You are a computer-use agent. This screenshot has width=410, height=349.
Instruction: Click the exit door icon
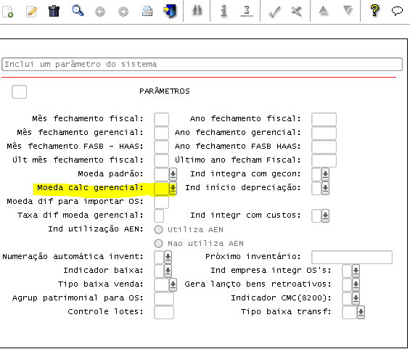[x=170, y=11]
